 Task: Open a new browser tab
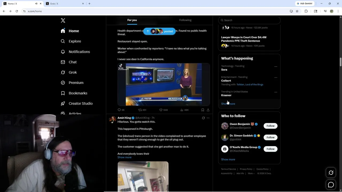[89, 4]
